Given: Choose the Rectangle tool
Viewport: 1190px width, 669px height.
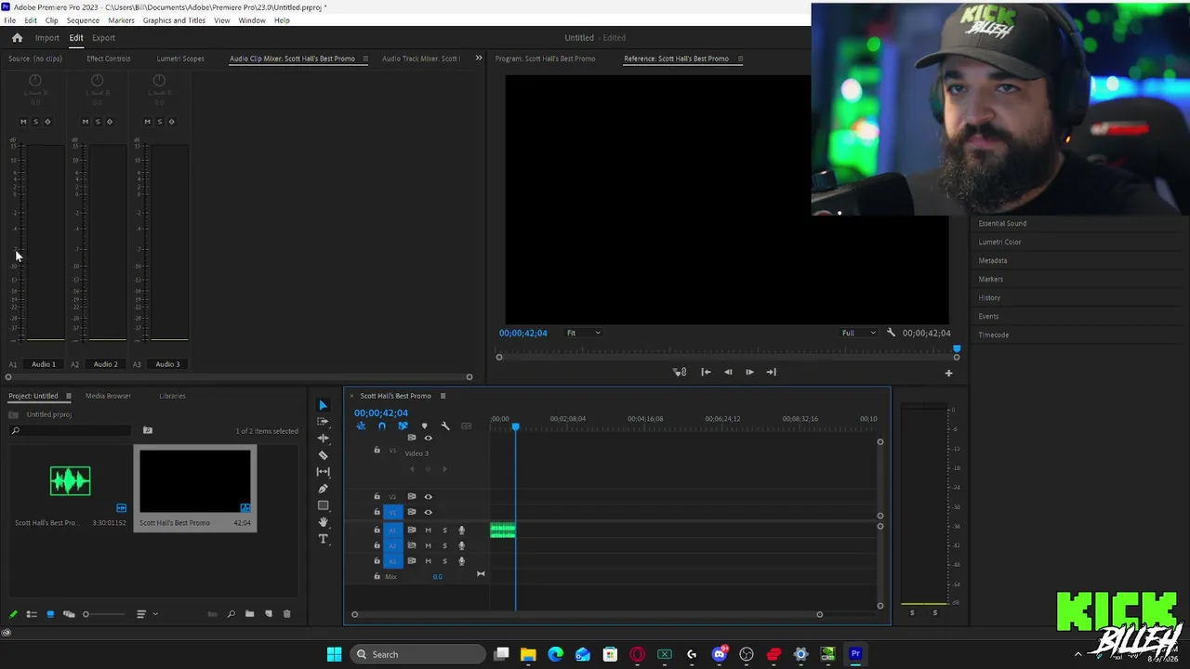Looking at the screenshot, I should (323, 505).
